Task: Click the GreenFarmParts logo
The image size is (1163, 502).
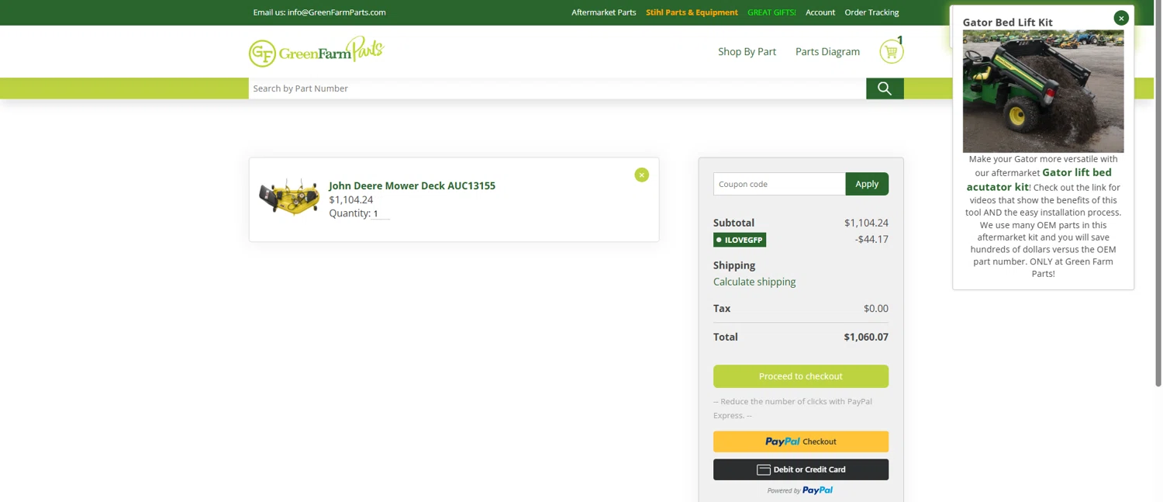Action: (316, 52)
